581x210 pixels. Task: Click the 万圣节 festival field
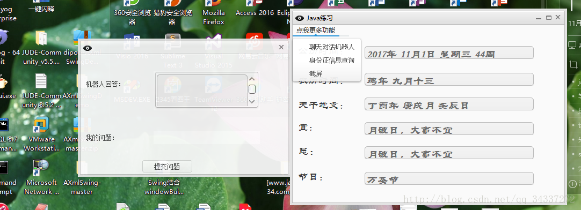coord(449,178)
